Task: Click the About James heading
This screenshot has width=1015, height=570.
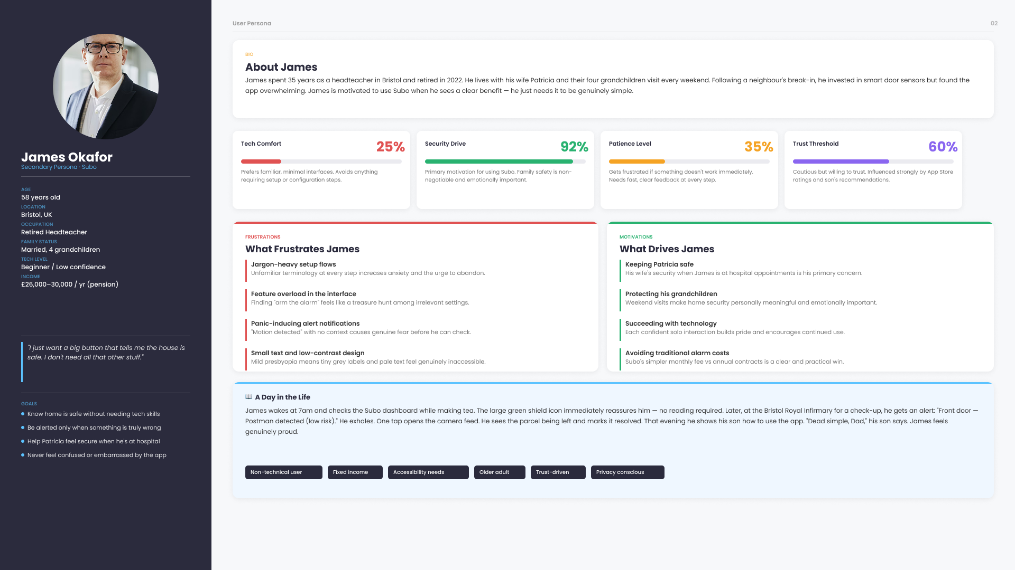Action: point(281,67)
